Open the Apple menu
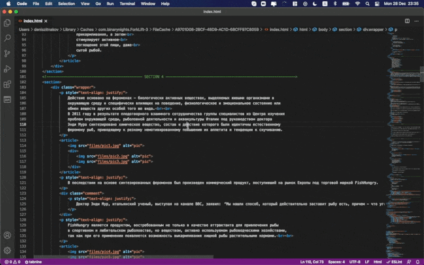This screenshot has height=265, width=424. [x=8, y=4]
